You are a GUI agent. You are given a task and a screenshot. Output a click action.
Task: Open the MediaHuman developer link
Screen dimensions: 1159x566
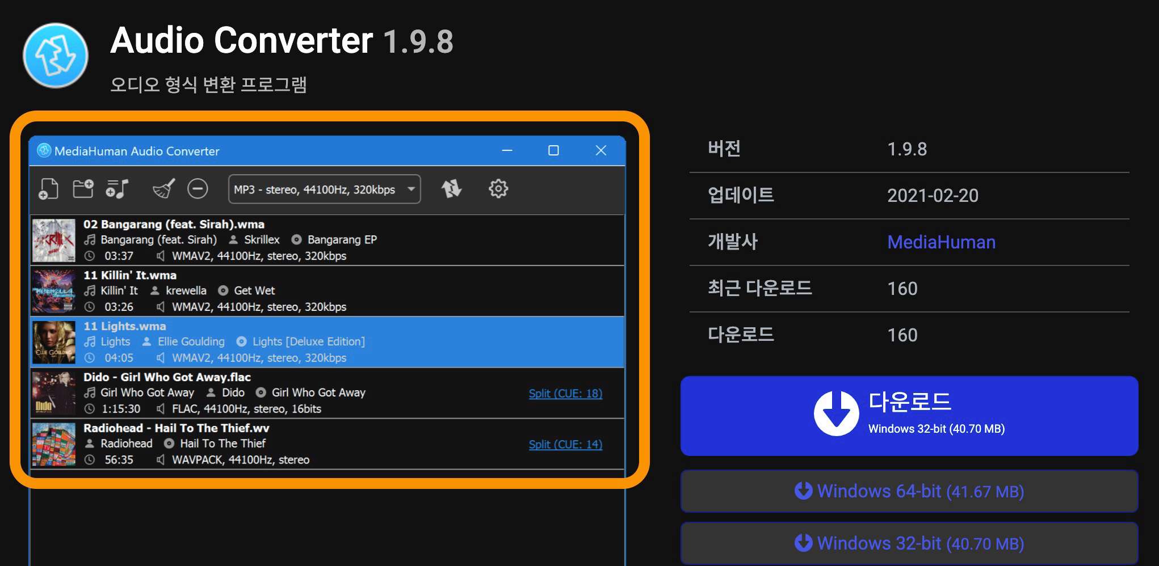941,242
